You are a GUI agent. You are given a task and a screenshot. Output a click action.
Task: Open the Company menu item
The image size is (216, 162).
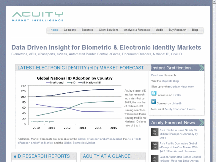[x=70, y=30]
